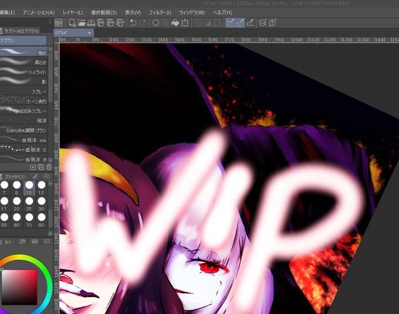
Task: Choose brush size 80 preset
Action: (x=41, y=220)
